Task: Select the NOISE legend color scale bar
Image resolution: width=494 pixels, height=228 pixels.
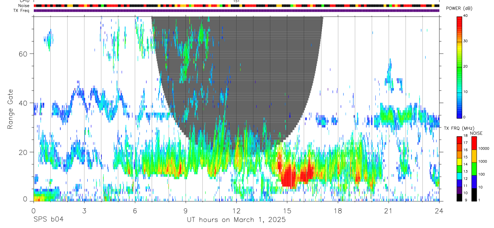Action: tap(474, 168)
